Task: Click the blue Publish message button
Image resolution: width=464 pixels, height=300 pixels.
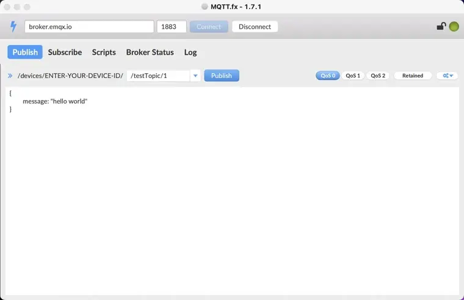Action: 222,76
